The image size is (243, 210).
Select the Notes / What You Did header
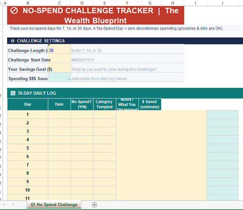(x=127, y=104)
